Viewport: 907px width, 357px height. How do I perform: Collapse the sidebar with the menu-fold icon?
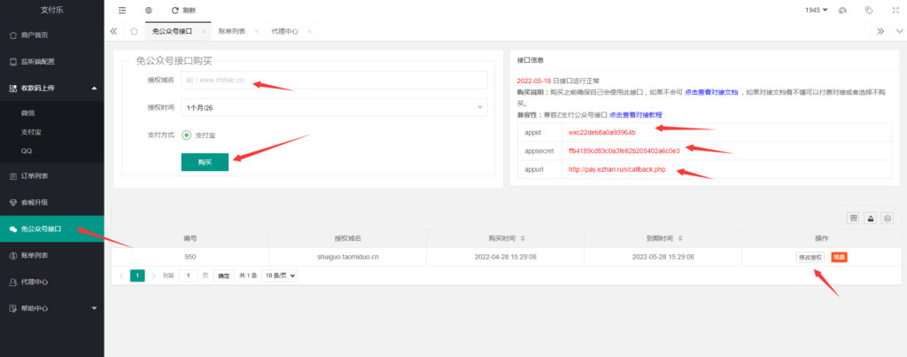pyautogui.click(x=122, y=10)
